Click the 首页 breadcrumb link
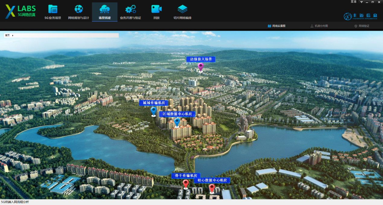 tap(7, 36)
